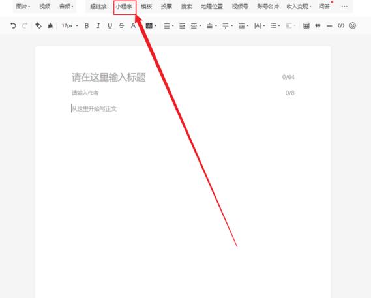Open first-line indent options
This screenshot has width=371, height=298.
click(x=196, y=26)
